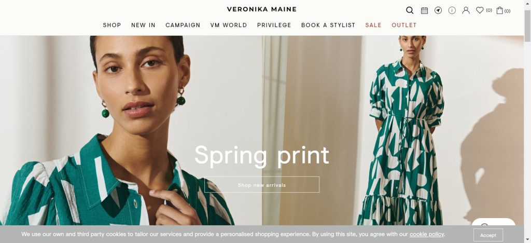Open the SHOP menu

click(112, 25)
